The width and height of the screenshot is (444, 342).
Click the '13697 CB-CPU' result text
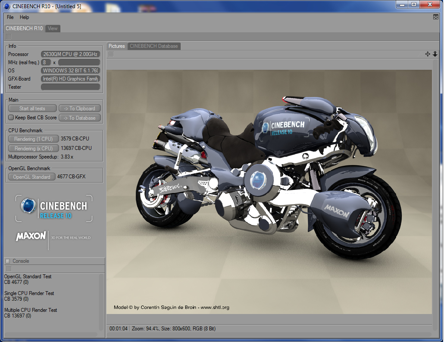pos(76,148)
